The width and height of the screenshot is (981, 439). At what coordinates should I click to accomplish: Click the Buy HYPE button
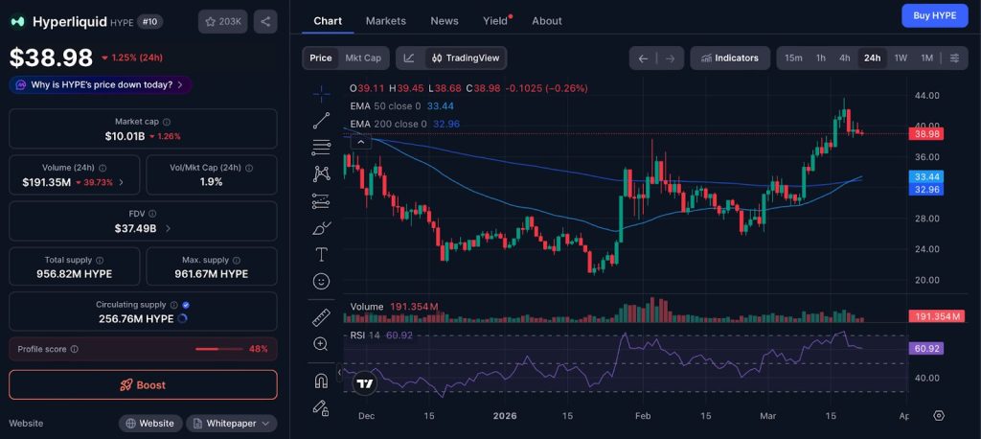pyautogui.click(x=935, y=15)
